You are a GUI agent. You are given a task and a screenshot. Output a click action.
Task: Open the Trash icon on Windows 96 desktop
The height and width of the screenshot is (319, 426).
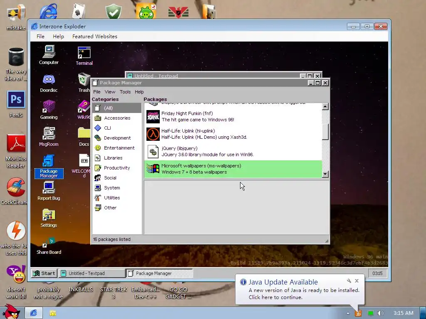tap(84, 83)
